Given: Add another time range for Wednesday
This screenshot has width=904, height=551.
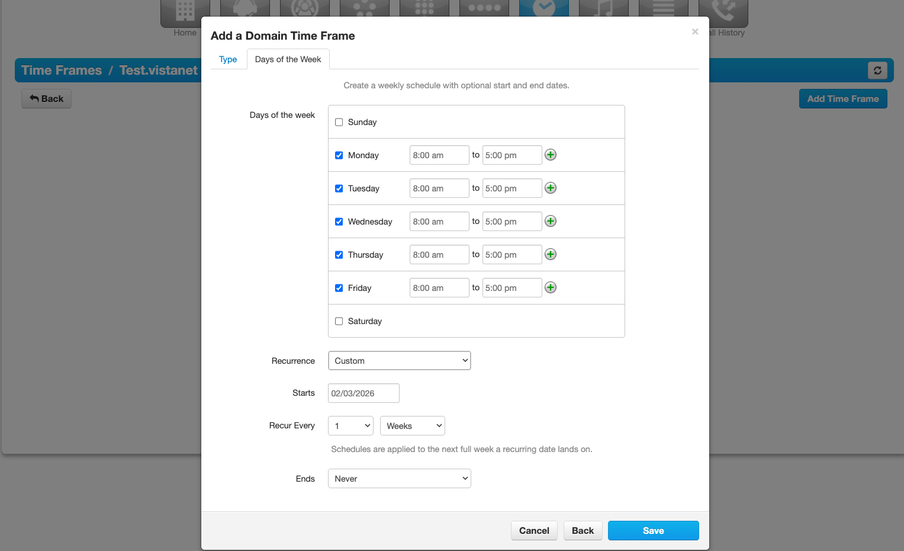Looking at the screenshot, I should point(551,221).
